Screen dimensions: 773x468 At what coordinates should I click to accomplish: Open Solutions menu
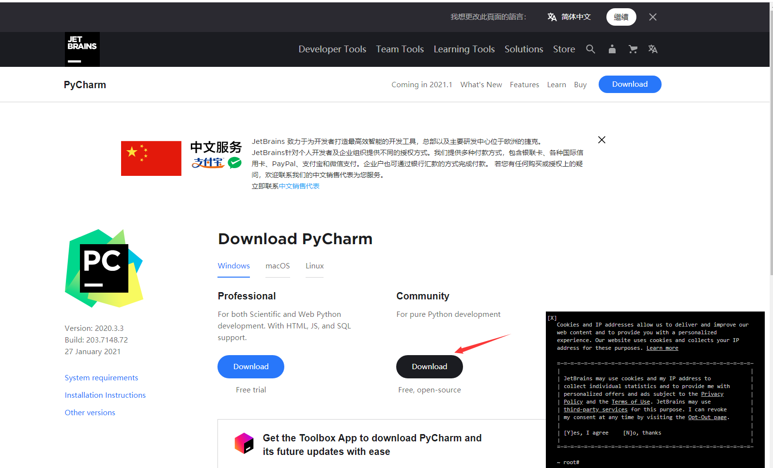[524, 49]
